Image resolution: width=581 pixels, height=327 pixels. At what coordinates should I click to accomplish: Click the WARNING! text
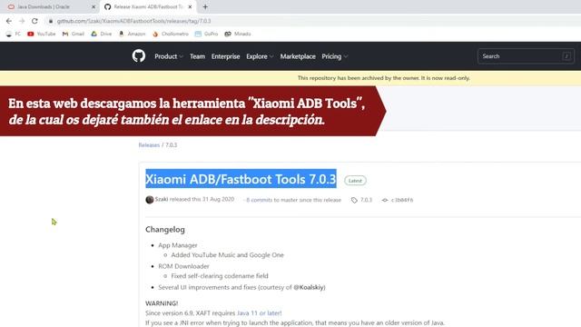tap(162, 303)
